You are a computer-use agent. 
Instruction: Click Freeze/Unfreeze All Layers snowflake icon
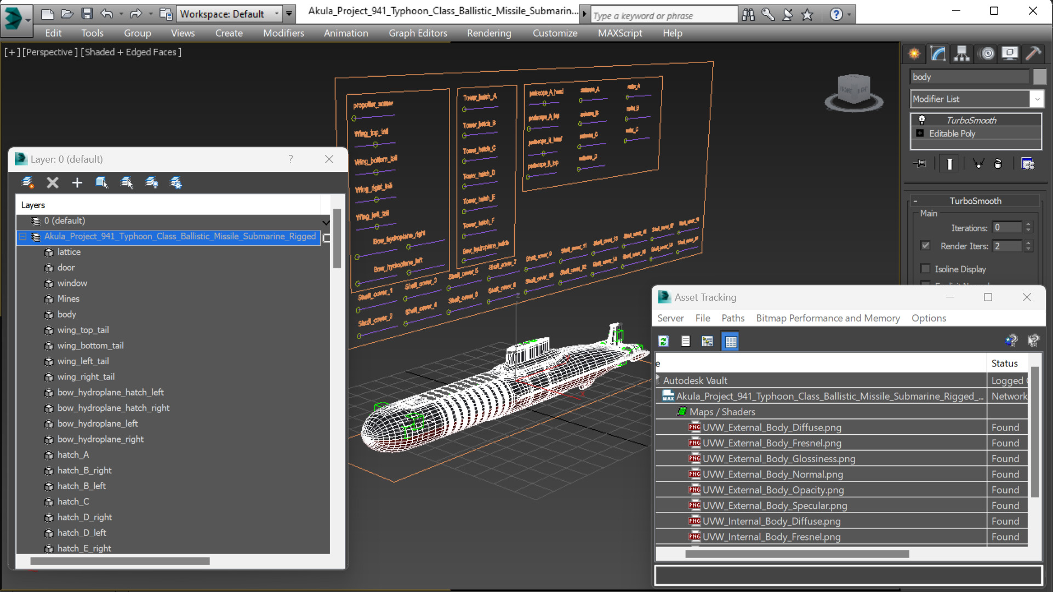tap(176, 182)
